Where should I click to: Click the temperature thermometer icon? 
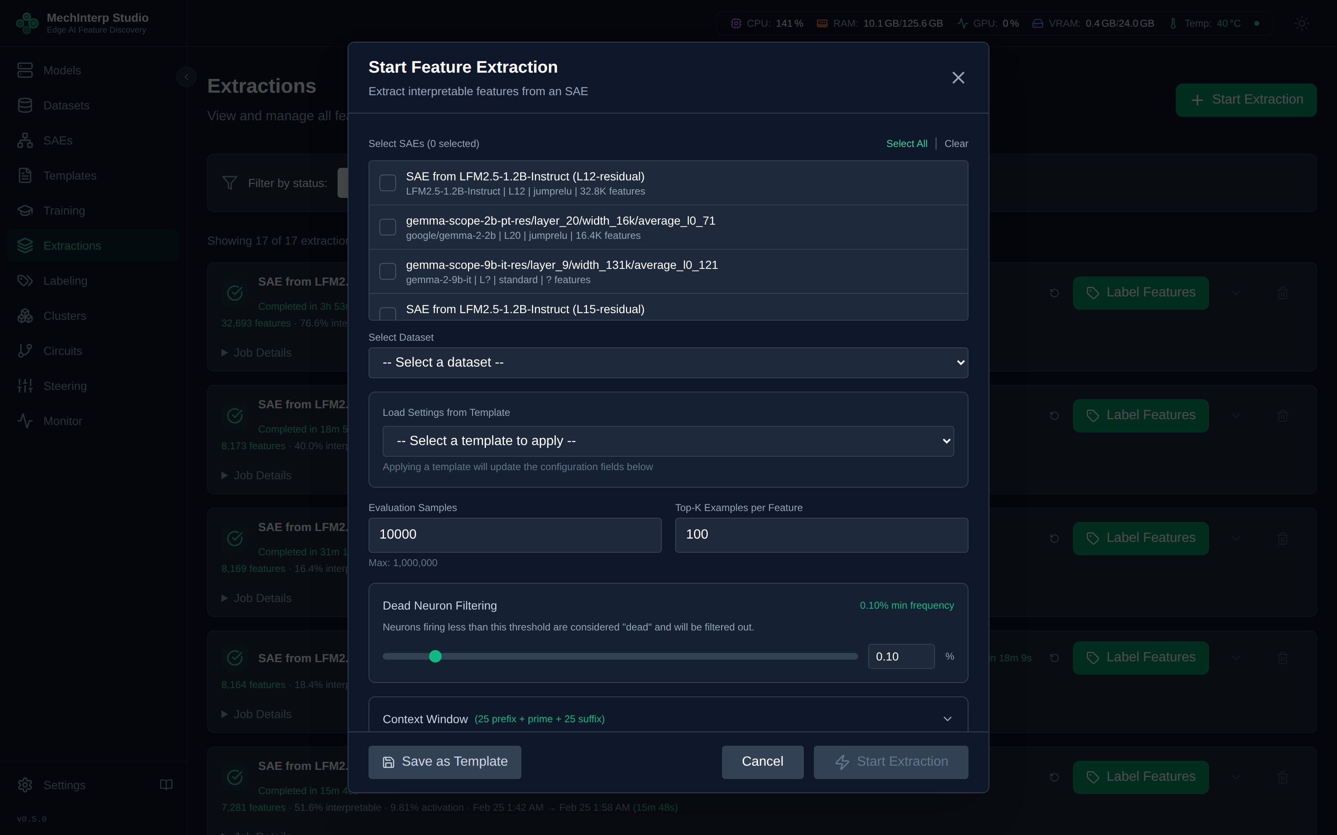coord(1173,23)
